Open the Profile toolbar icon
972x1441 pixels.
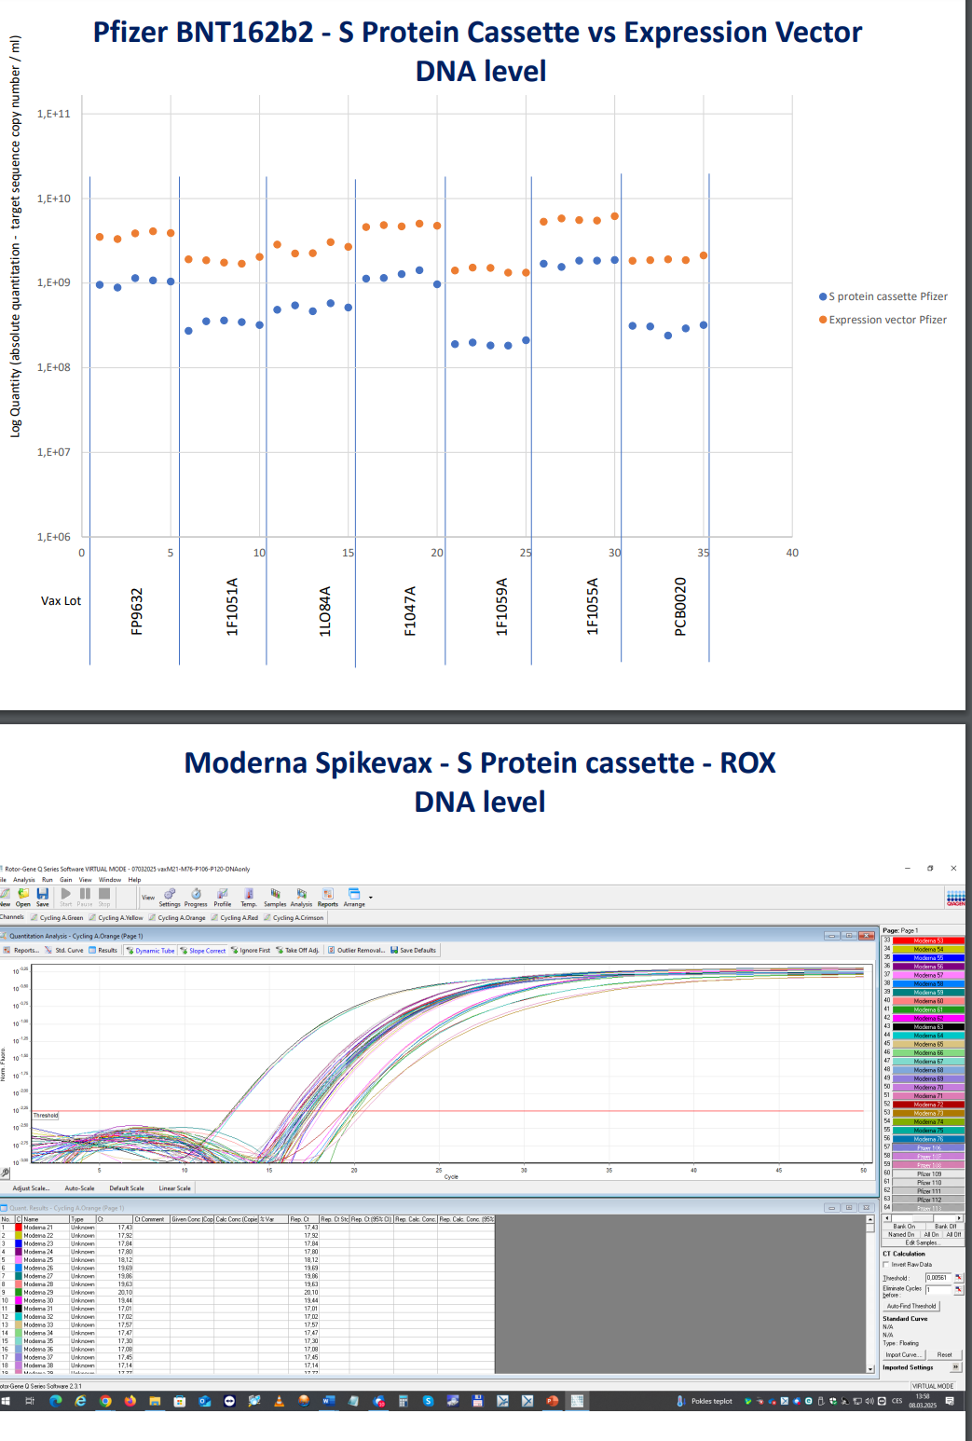coord(222,897)
